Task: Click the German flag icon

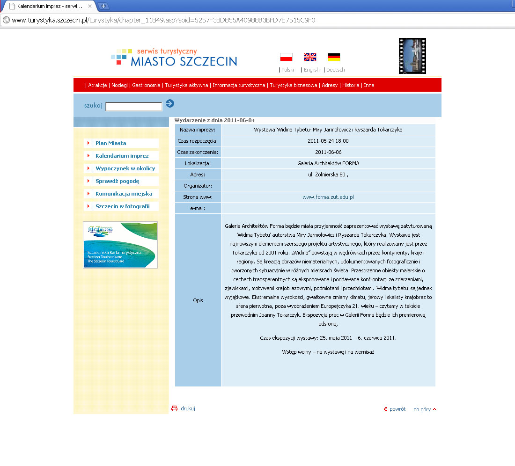Action: [x=334, y=57]
